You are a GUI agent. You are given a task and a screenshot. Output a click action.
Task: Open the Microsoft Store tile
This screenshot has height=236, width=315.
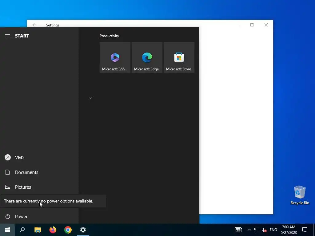click(179, 57)
